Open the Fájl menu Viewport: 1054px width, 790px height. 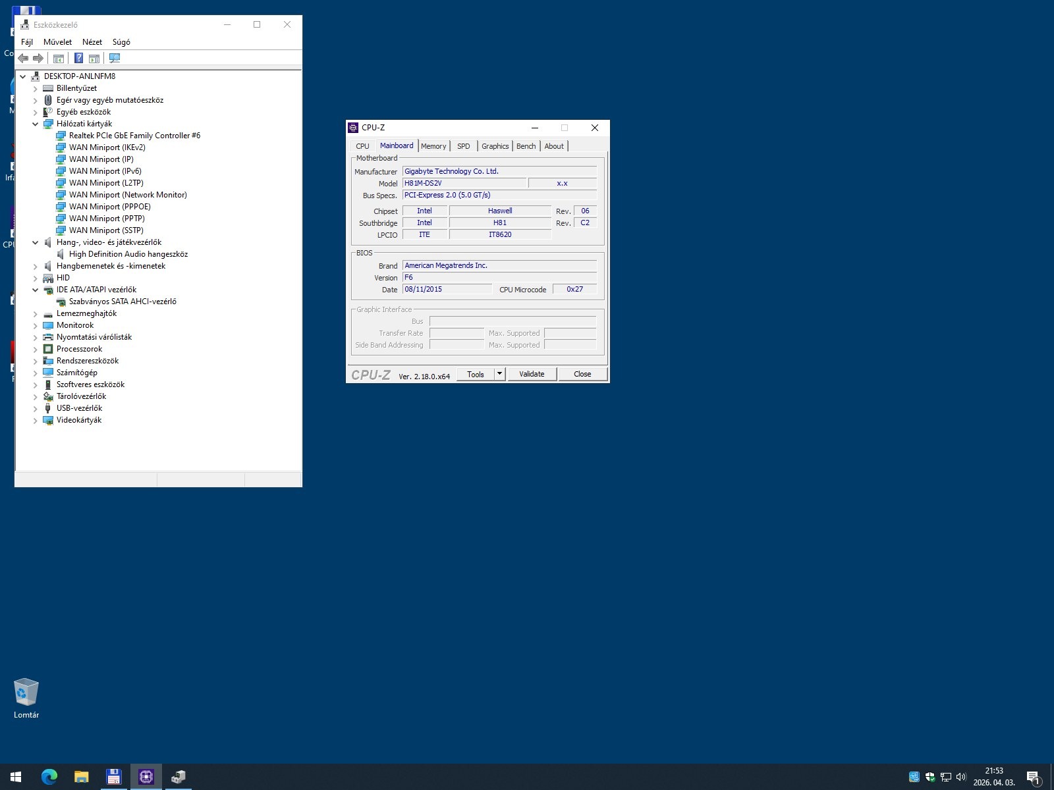tap(27, 42)
